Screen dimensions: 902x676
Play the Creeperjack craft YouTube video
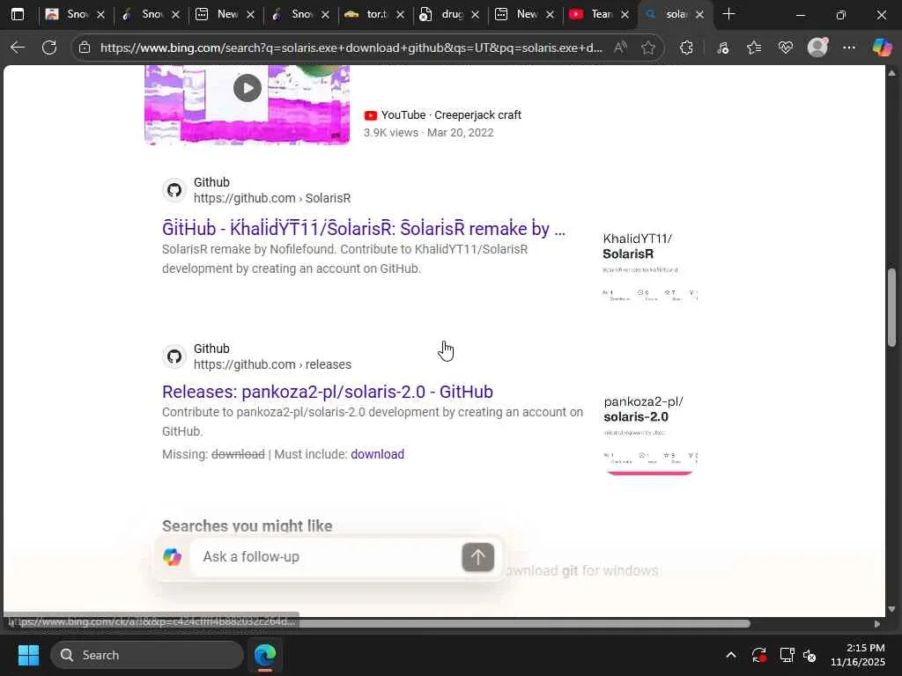pyautogui.click(x=248, y=89)
